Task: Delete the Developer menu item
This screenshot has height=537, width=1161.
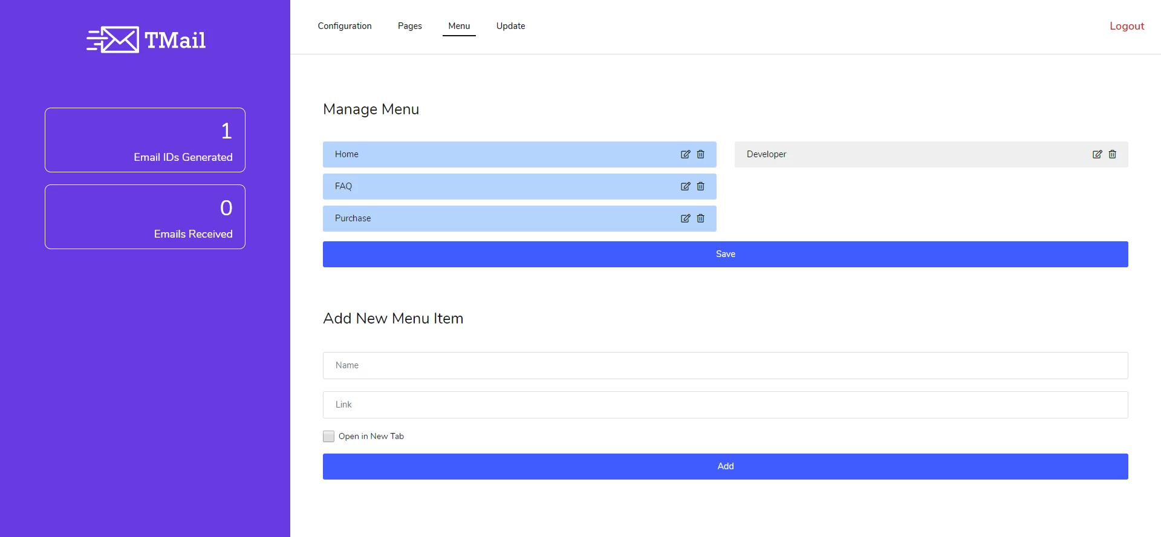Action: tap(1112, 154)
